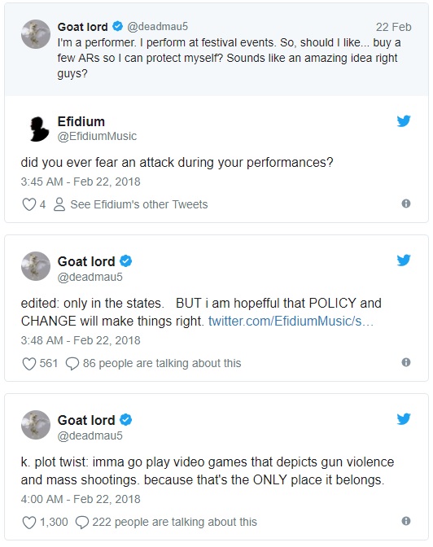Like the tweet with 561 likes
This screenshot has height=547, width=433.
click(29, 364)
